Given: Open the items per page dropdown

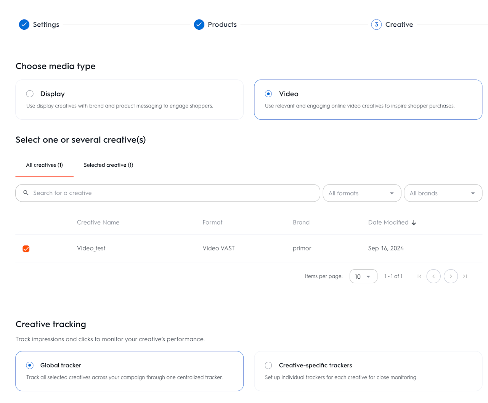Looking at the screenshot, I should (363, 276).
